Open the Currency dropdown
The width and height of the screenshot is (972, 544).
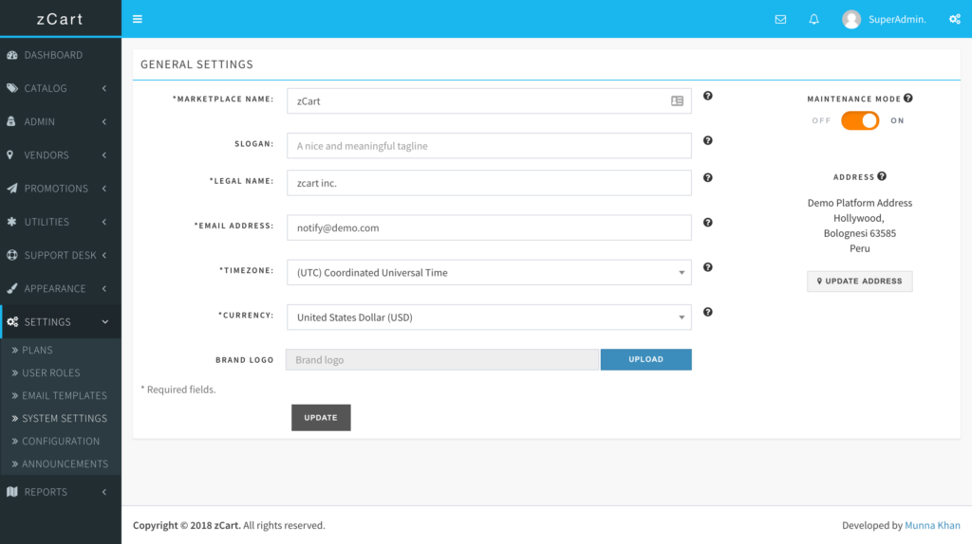[x=489, y=317]
